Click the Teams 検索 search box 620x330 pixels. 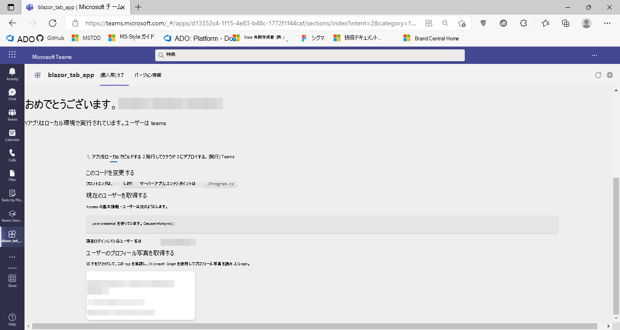click(x=310, y=55)
